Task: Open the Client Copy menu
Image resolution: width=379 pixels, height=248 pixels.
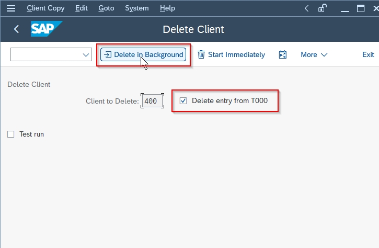Action: pyautogui.click(x=45, y=8)
